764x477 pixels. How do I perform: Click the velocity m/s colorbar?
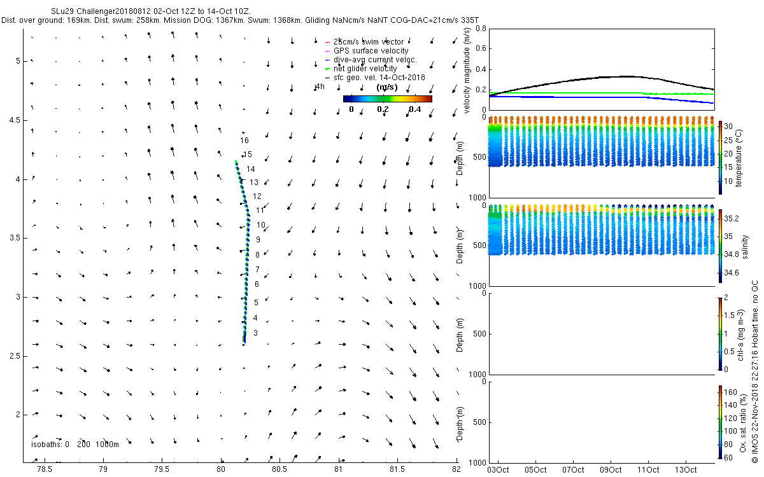[387, 99]
